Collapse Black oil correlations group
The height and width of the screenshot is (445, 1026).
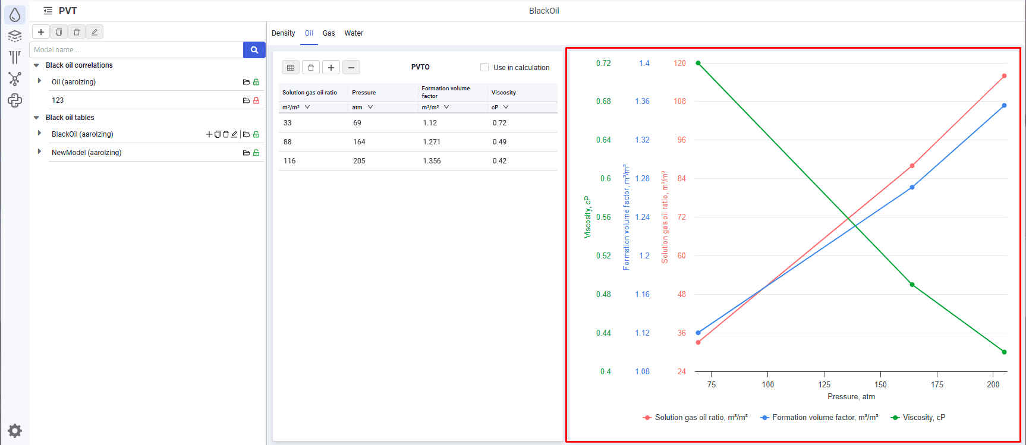(36, 65)
